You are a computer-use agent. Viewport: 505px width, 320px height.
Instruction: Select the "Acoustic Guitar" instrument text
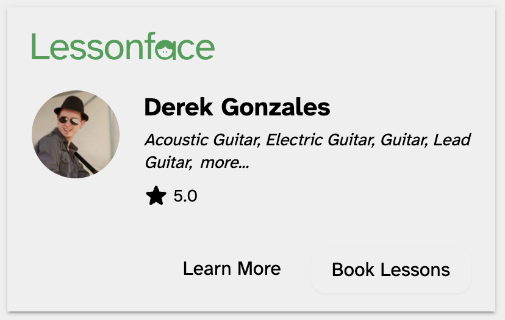coord(202,140)
